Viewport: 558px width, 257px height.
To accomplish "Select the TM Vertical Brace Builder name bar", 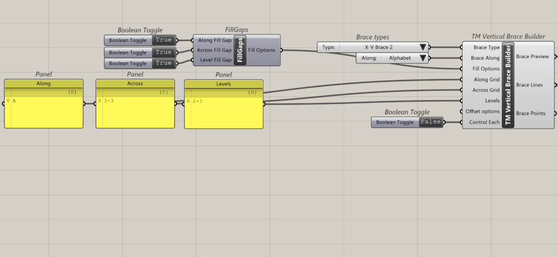I will tap(509, 85).
